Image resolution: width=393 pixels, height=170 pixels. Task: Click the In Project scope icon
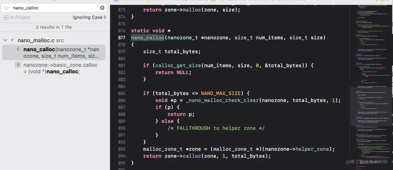tap(6, 17)
